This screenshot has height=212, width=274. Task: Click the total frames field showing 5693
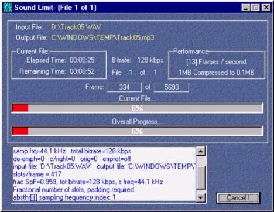172,87
